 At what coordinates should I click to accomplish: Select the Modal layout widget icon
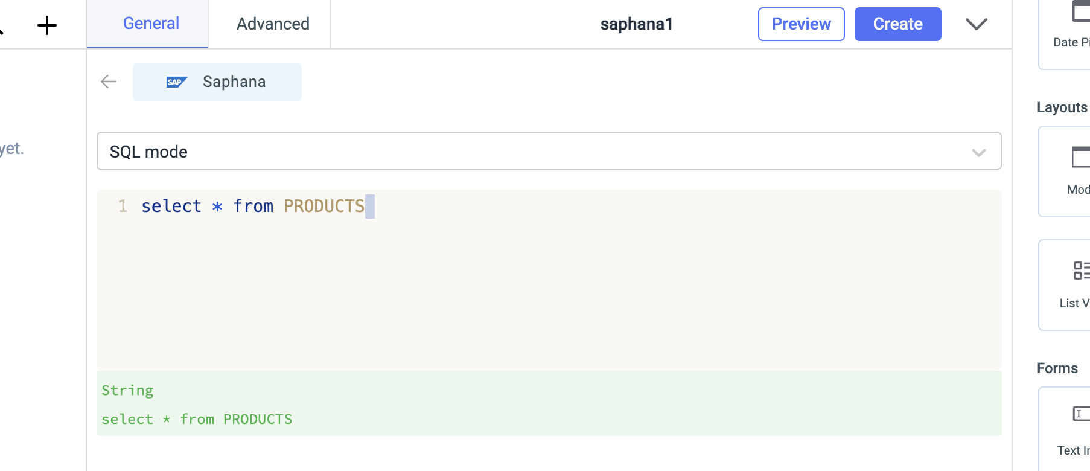tap(1080, 158)
